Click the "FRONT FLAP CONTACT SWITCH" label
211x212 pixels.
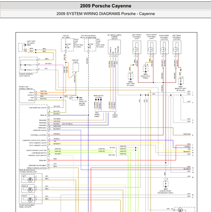(26, 88)
